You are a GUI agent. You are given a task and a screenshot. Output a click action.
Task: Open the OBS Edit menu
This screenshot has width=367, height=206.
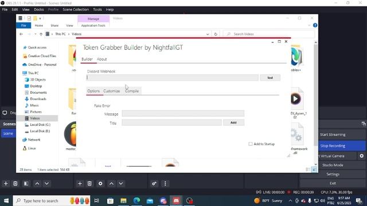[15, 10]
